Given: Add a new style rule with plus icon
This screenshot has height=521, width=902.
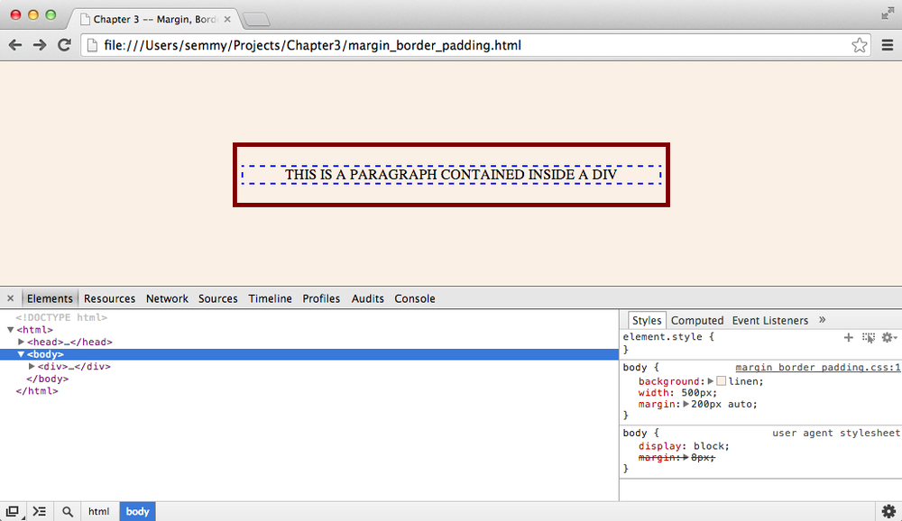Looking at the screenshot, I should click(848, 337).
